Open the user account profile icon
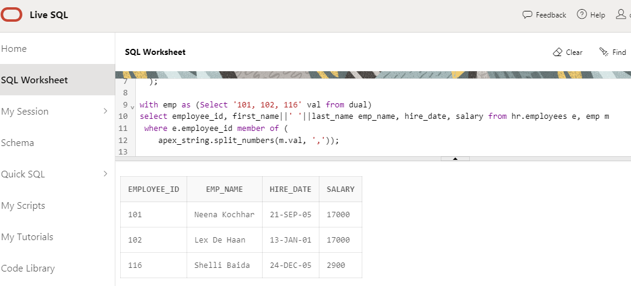This screenshot has width=631, height=286. [621, 15]
